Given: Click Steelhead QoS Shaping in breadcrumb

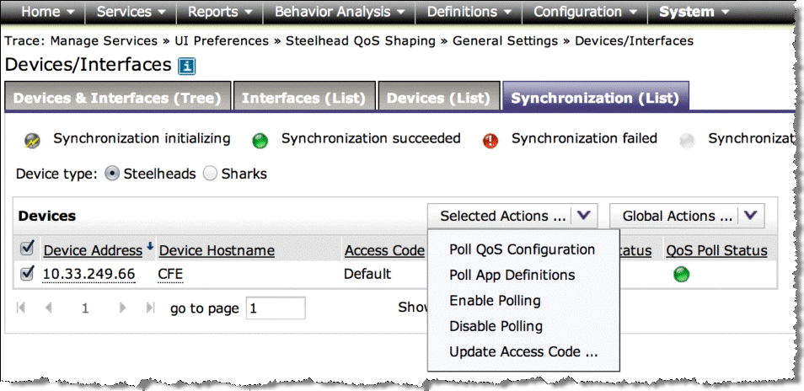Looking at the screenshot, I should tap(361, 41).
